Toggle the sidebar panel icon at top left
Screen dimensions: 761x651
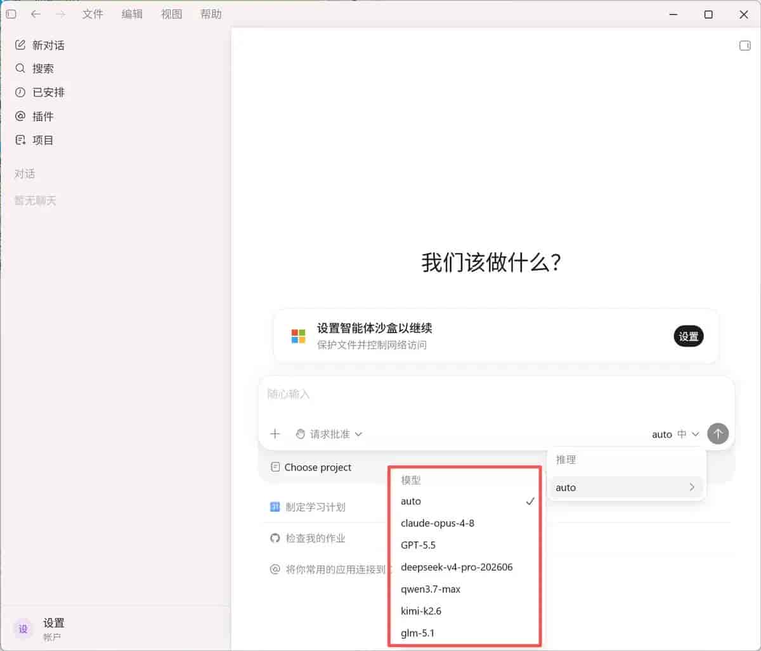tap(11, 14)
